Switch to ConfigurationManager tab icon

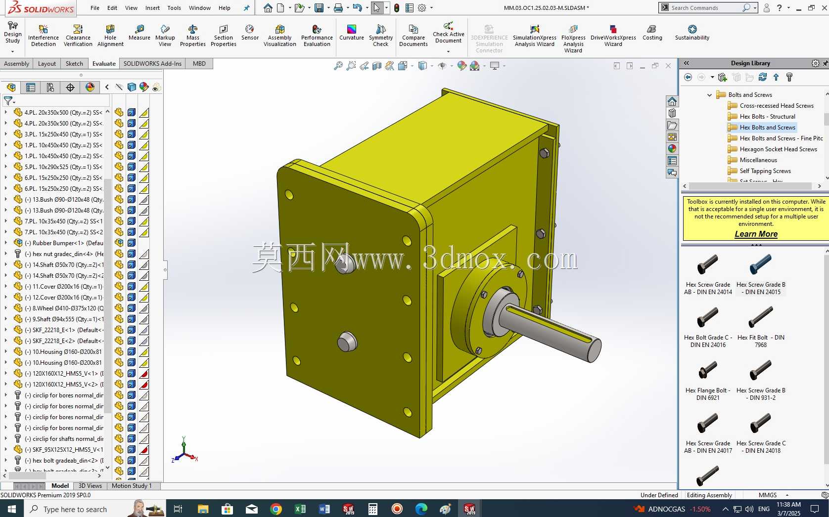tap(50, 87)
